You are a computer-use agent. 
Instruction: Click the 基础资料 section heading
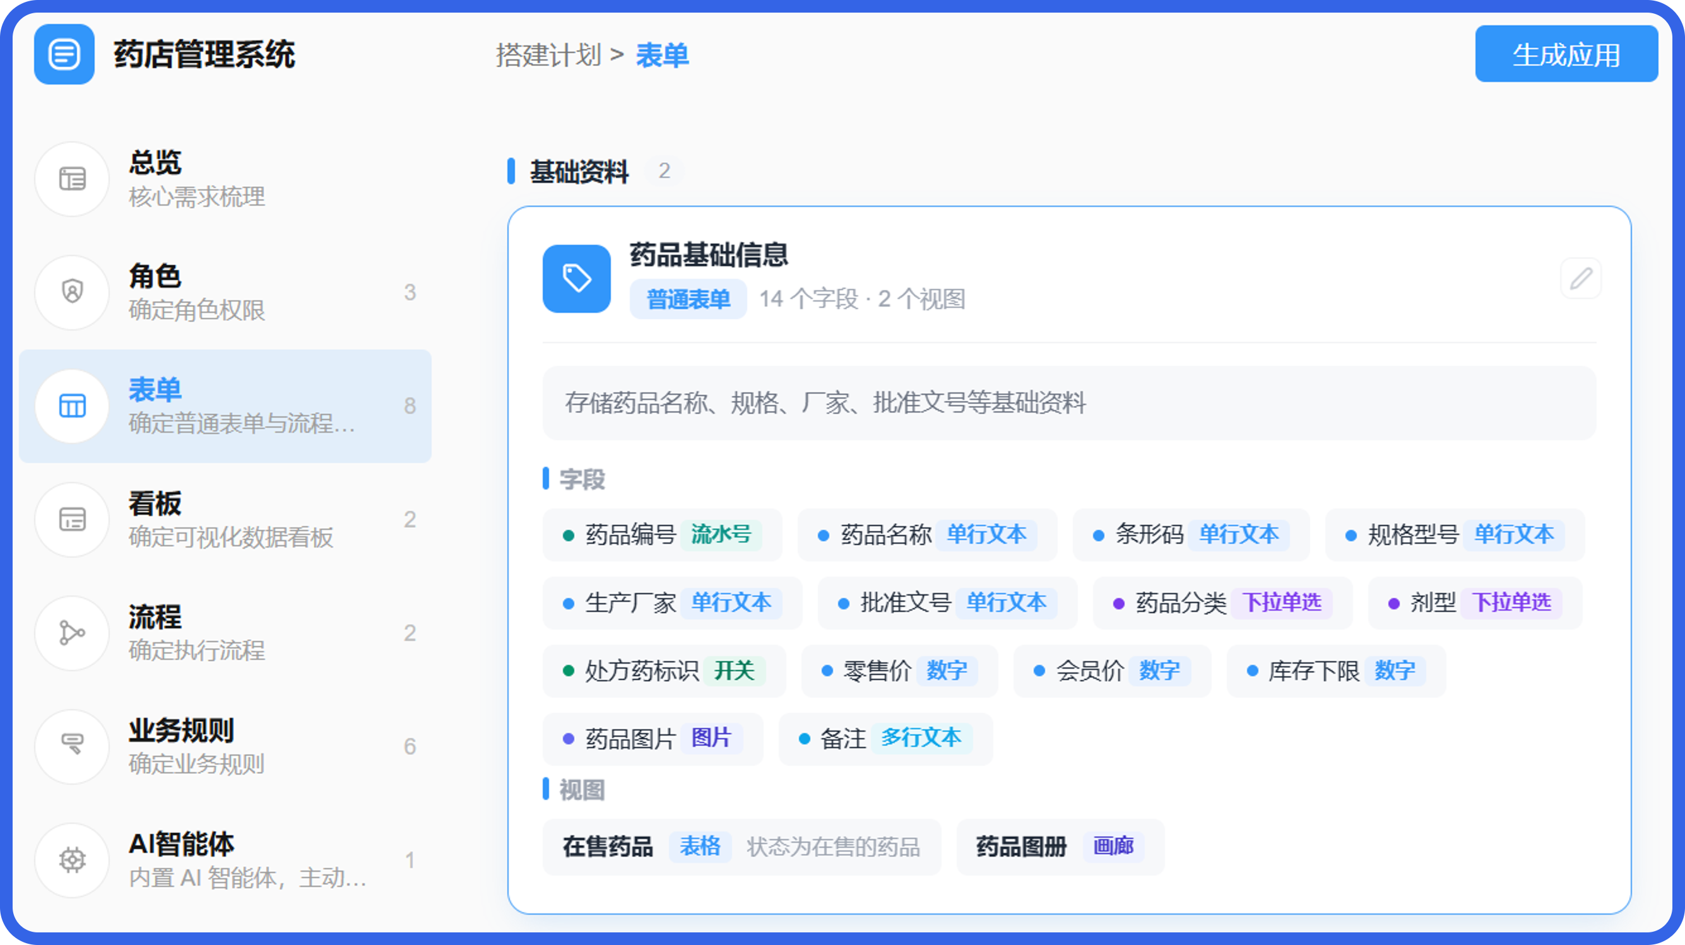coord(579,172)
